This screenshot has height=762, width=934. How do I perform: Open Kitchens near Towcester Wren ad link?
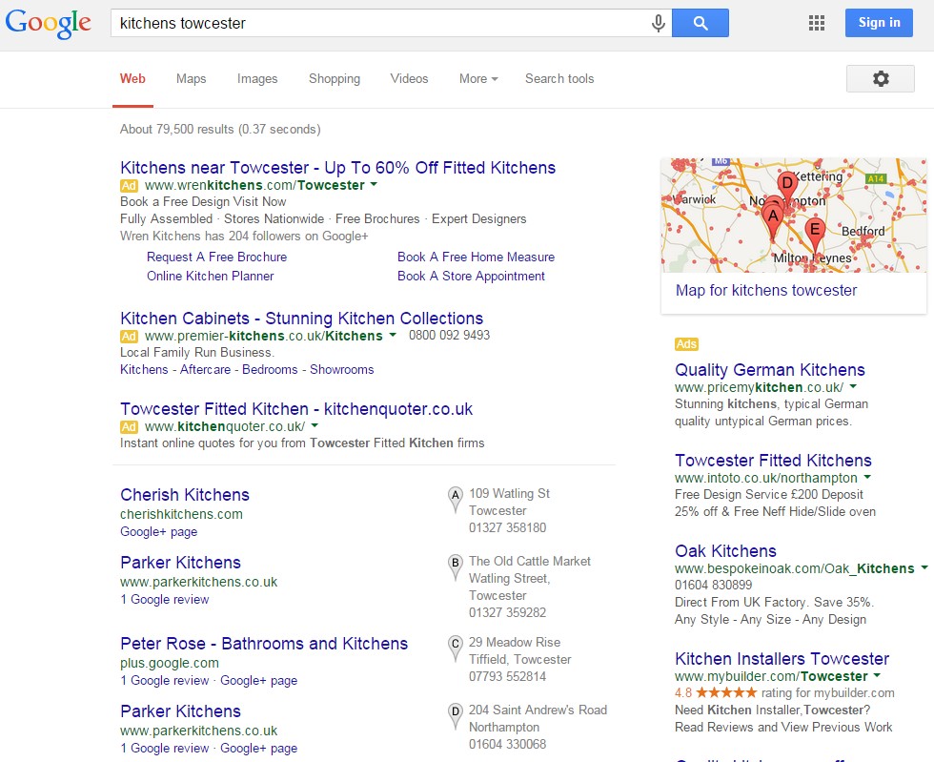pyautogui.click(x=337, y=168)
